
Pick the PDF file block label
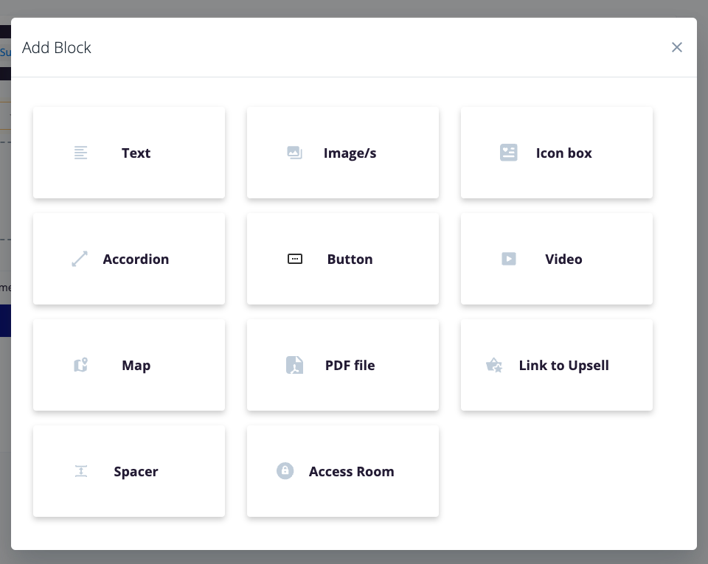click(x=350, y=366)
